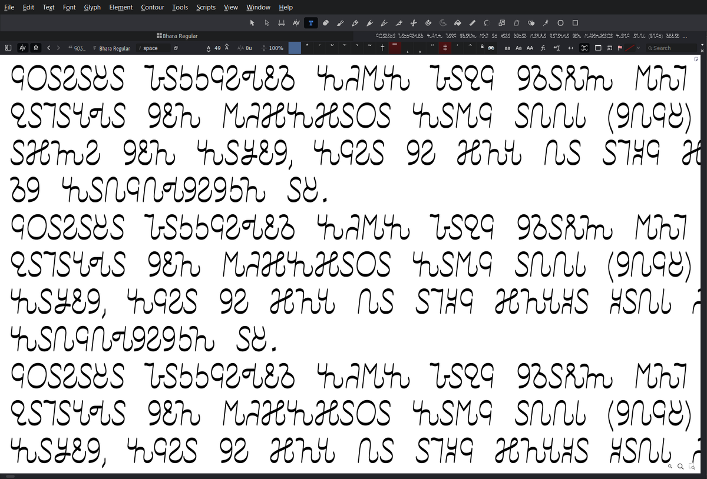The width and height of the screenshot is (707, 479).
Task: Click the flag icon in property bar
Action: pos(620,48)
